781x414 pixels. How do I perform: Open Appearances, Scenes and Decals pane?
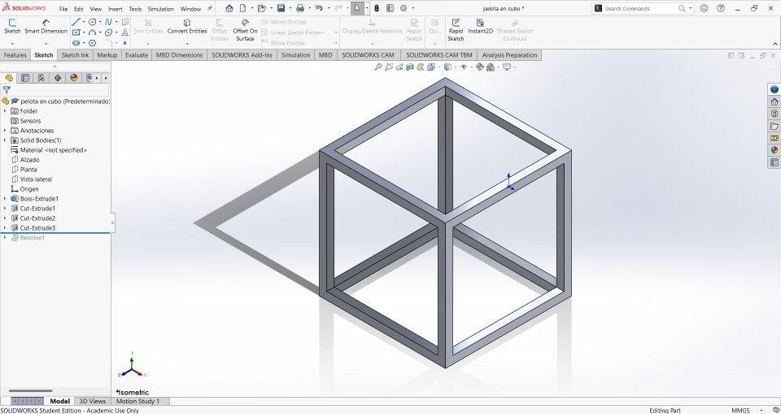[774, 149]
